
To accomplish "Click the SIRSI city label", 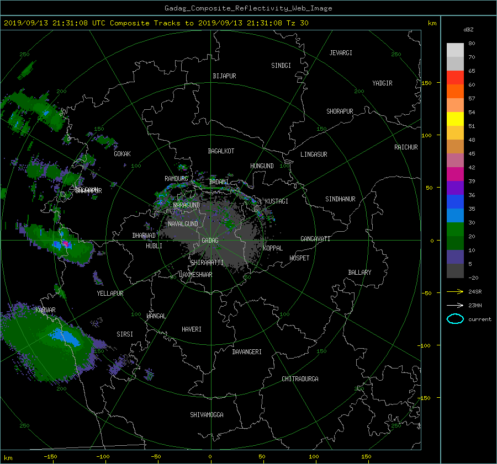I will pyautogui.click(x=125, y=334).
